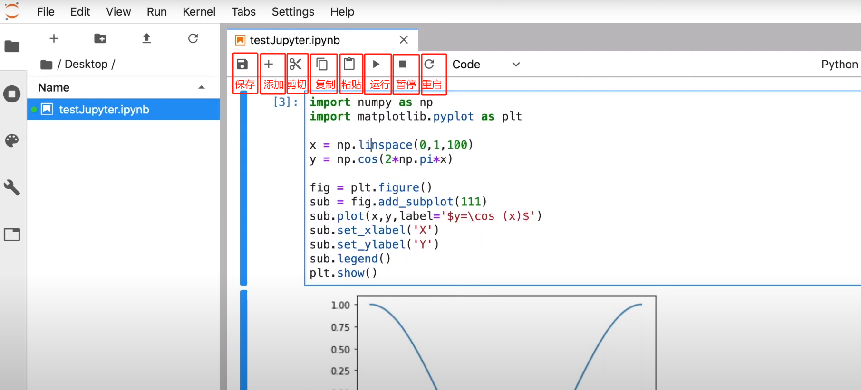This screenshot has height=390, width=861.
Task: Cut the selected cell with scissors
Action: coord(296,64)
